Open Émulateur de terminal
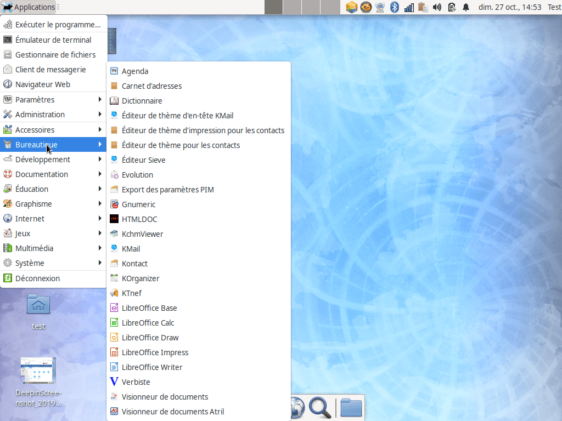 53,39
